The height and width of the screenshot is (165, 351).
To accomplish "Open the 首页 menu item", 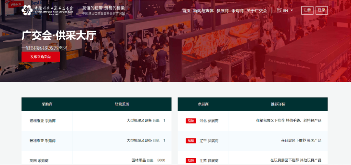I will [186, 10].
